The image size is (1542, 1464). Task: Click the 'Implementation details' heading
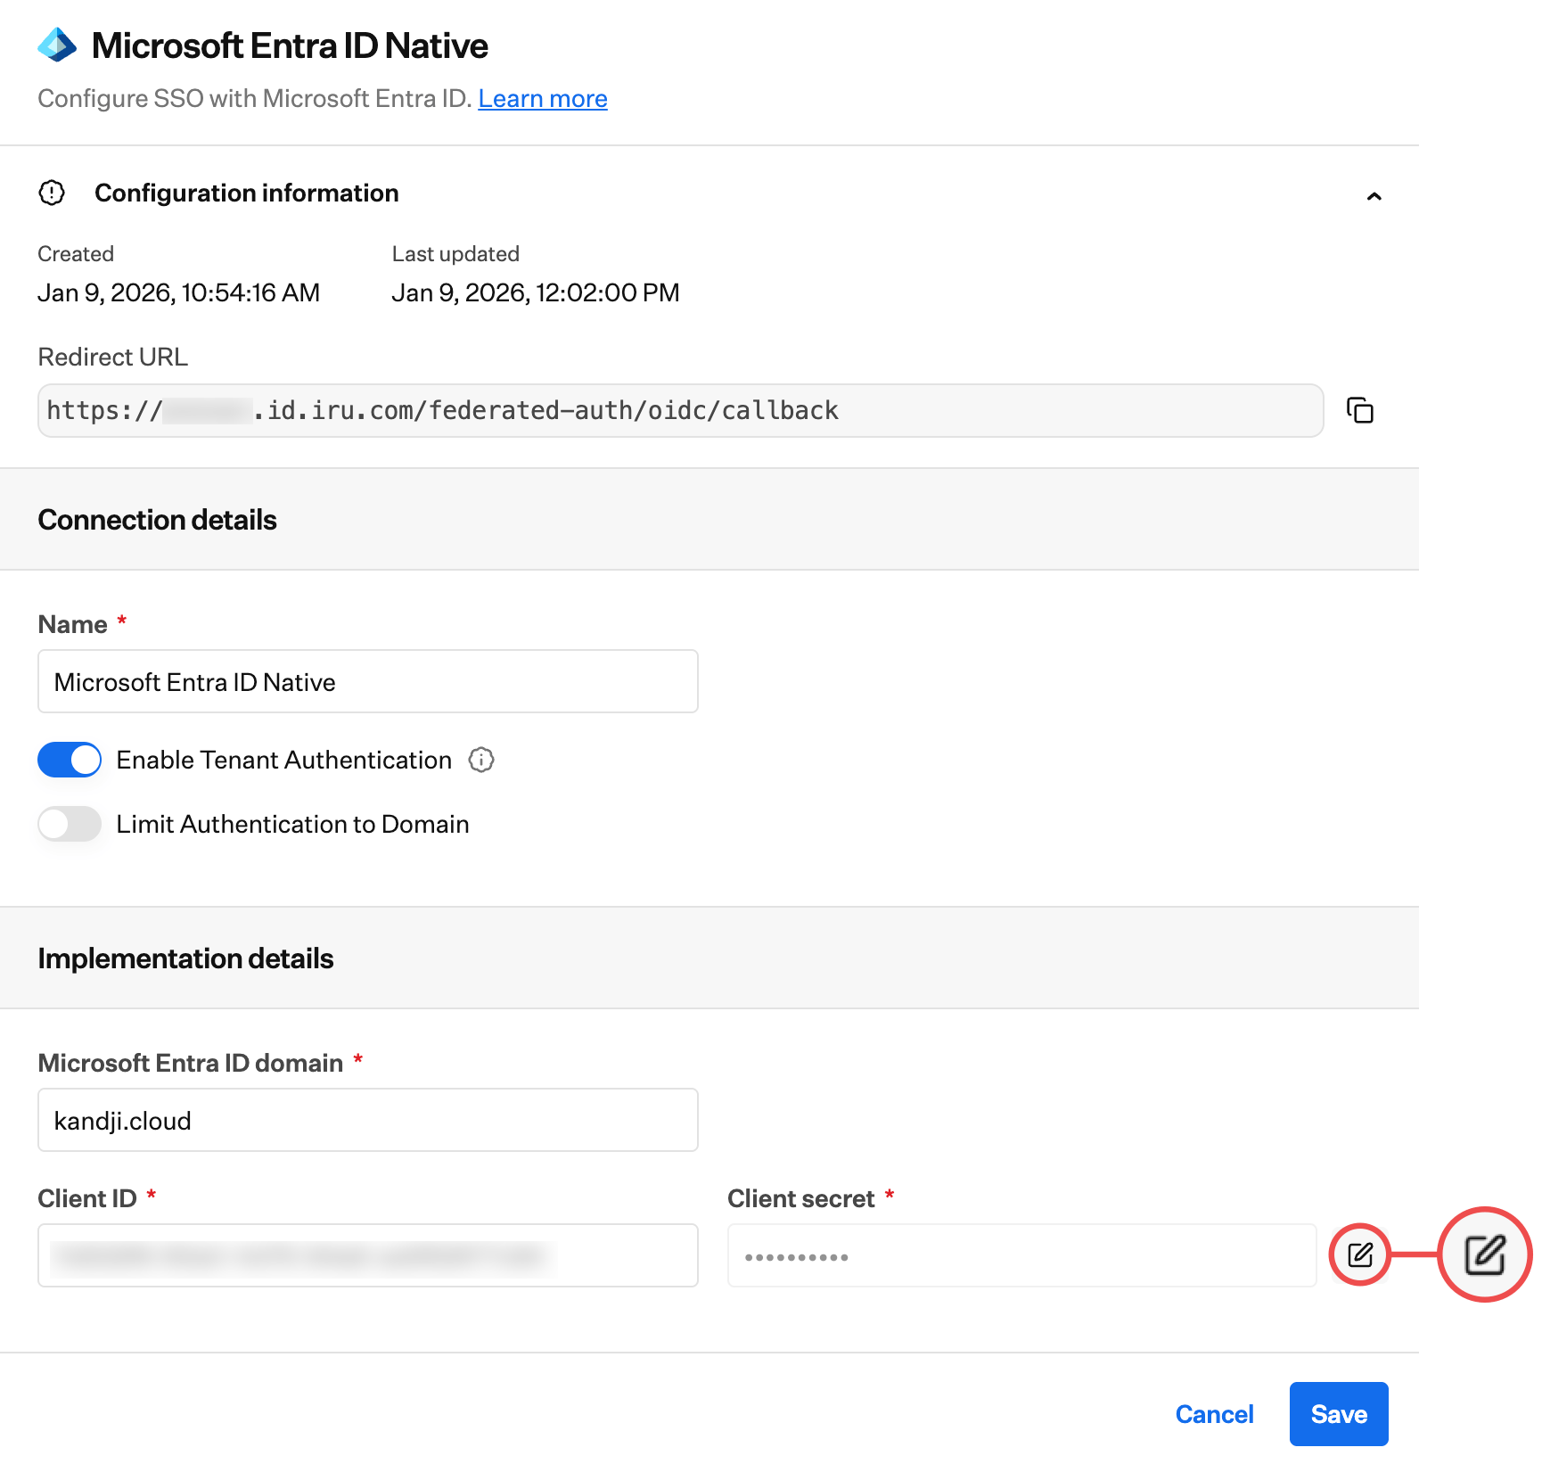pos(185,958)
